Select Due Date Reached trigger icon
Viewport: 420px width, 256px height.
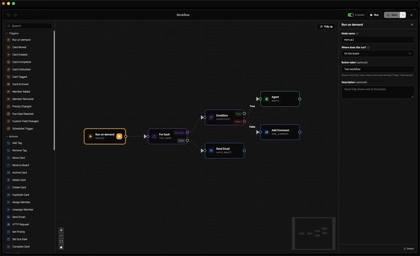point(9,114)
